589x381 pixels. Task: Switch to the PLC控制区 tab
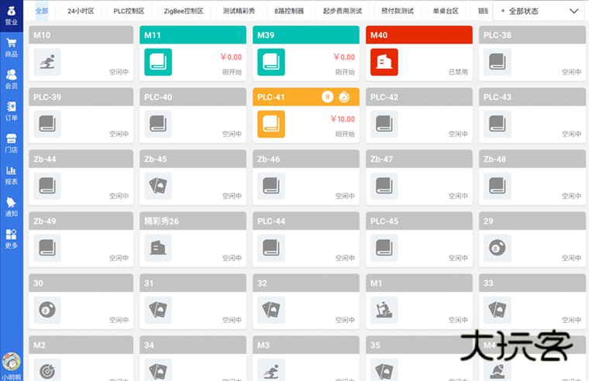point(129,11)
